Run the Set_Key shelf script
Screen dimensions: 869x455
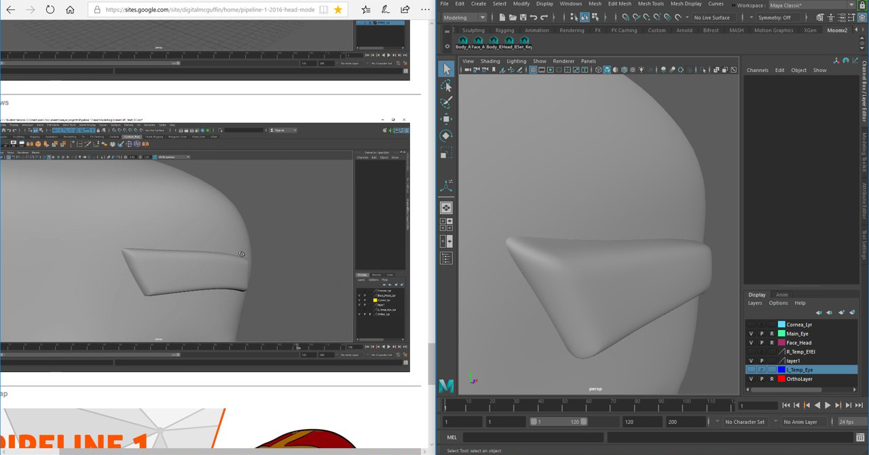[524, 43]
